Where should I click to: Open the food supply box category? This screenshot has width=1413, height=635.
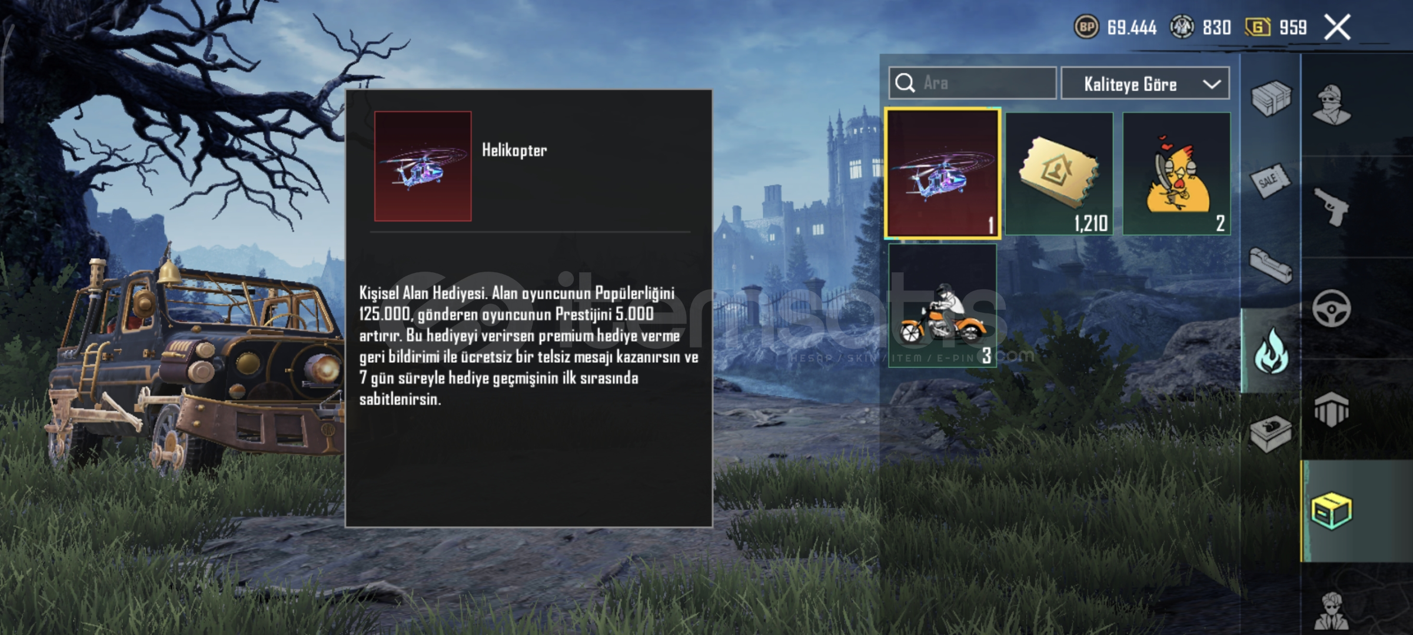point(1271,434)
